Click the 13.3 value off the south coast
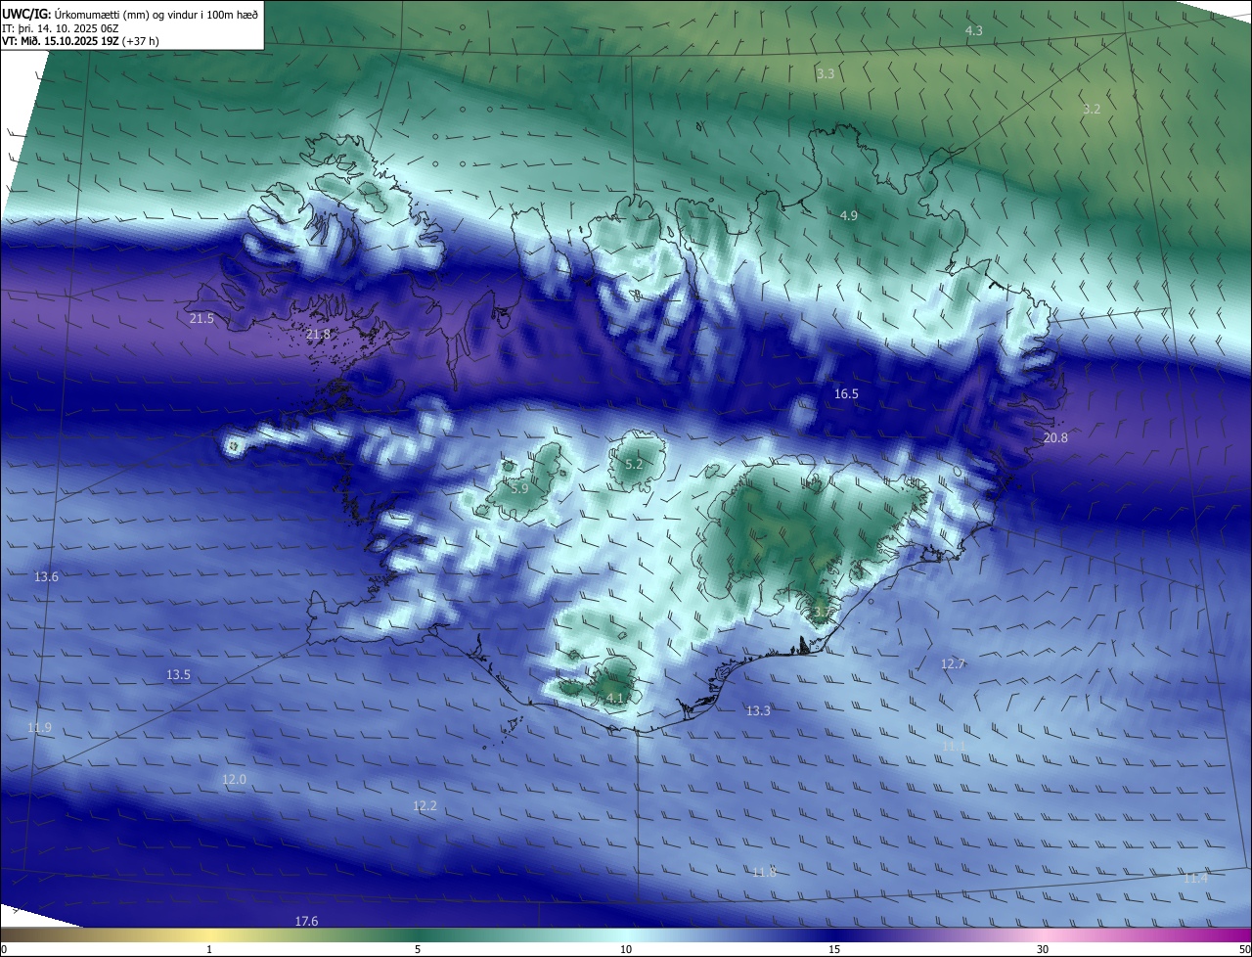 pyautogui.click(x=758, y=710)
